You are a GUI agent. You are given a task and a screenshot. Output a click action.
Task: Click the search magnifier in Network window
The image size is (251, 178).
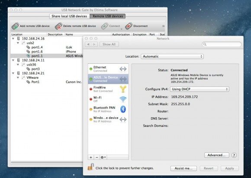(x=205, y=44)
